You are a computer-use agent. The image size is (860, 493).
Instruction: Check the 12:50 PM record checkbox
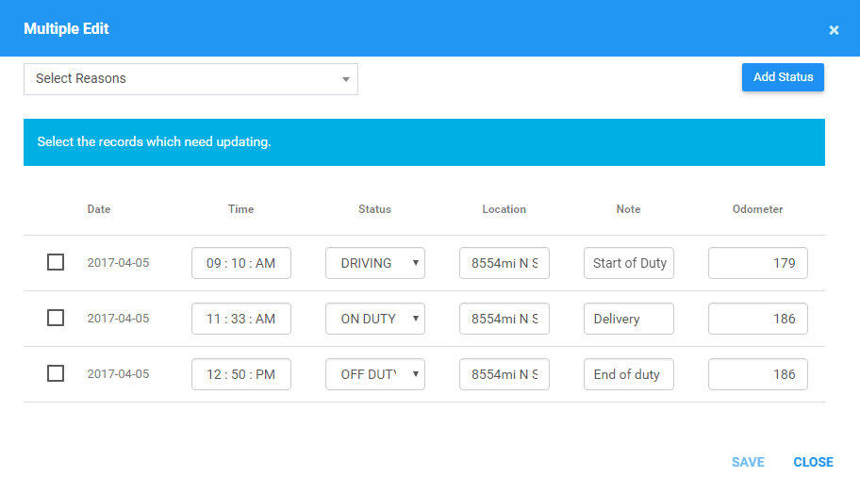[x=56, y=373]
